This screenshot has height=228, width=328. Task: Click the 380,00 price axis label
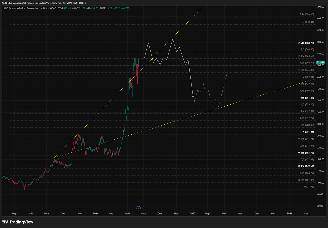pos(320,100)
